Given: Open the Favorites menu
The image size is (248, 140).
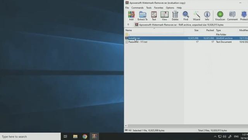Looking at the screenshot, I should click(x=158, y=8).
